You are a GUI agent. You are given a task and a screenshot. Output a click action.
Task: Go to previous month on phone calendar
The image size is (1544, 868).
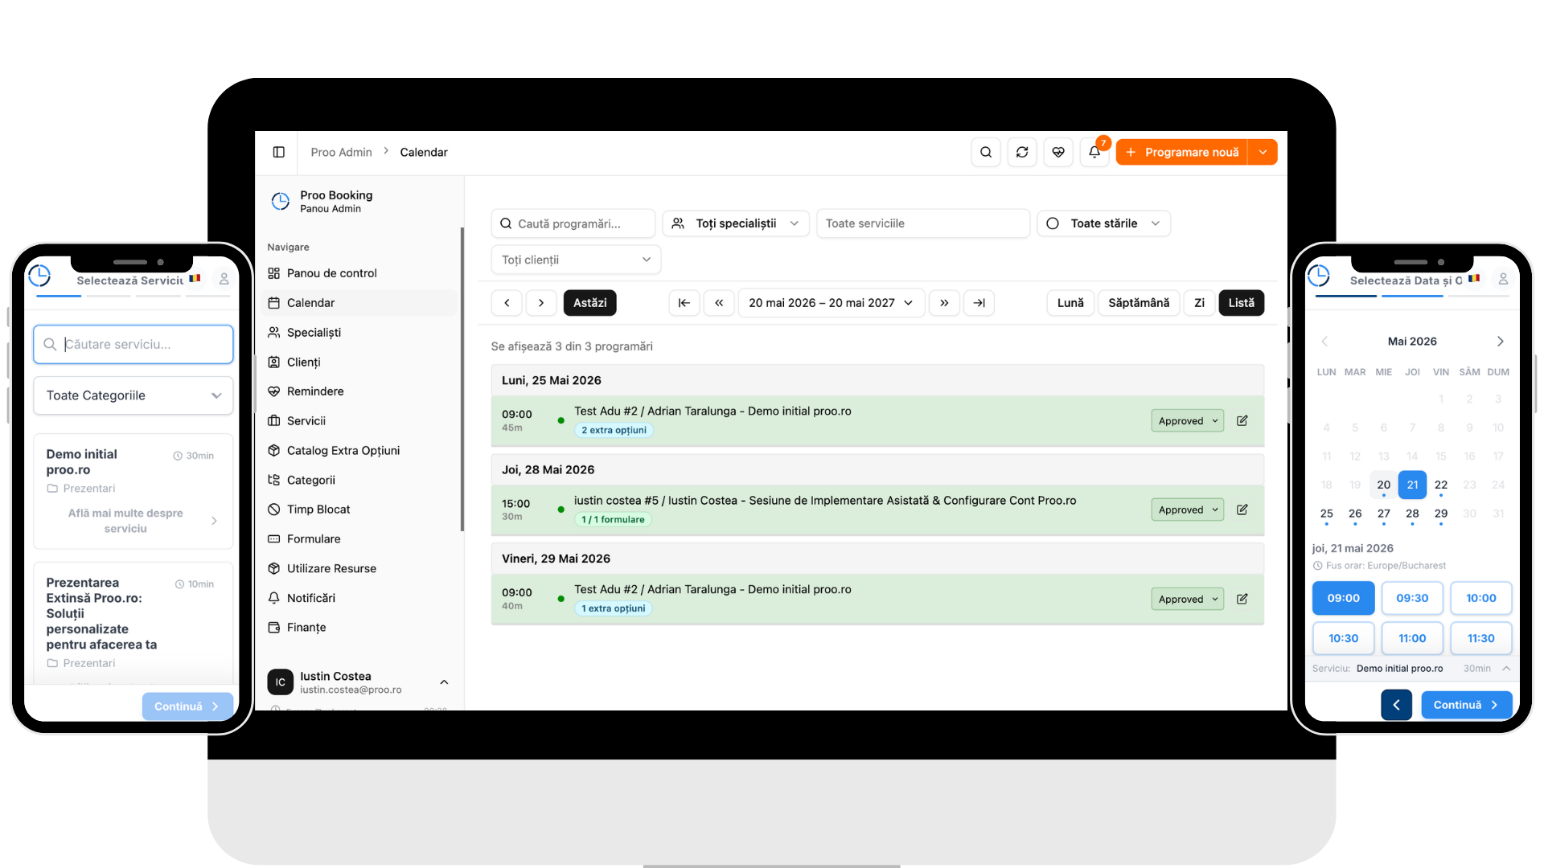(1324, 342)
